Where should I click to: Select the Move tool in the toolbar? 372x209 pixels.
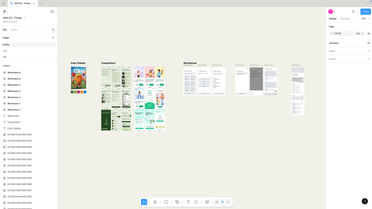[x=144, y=202]
